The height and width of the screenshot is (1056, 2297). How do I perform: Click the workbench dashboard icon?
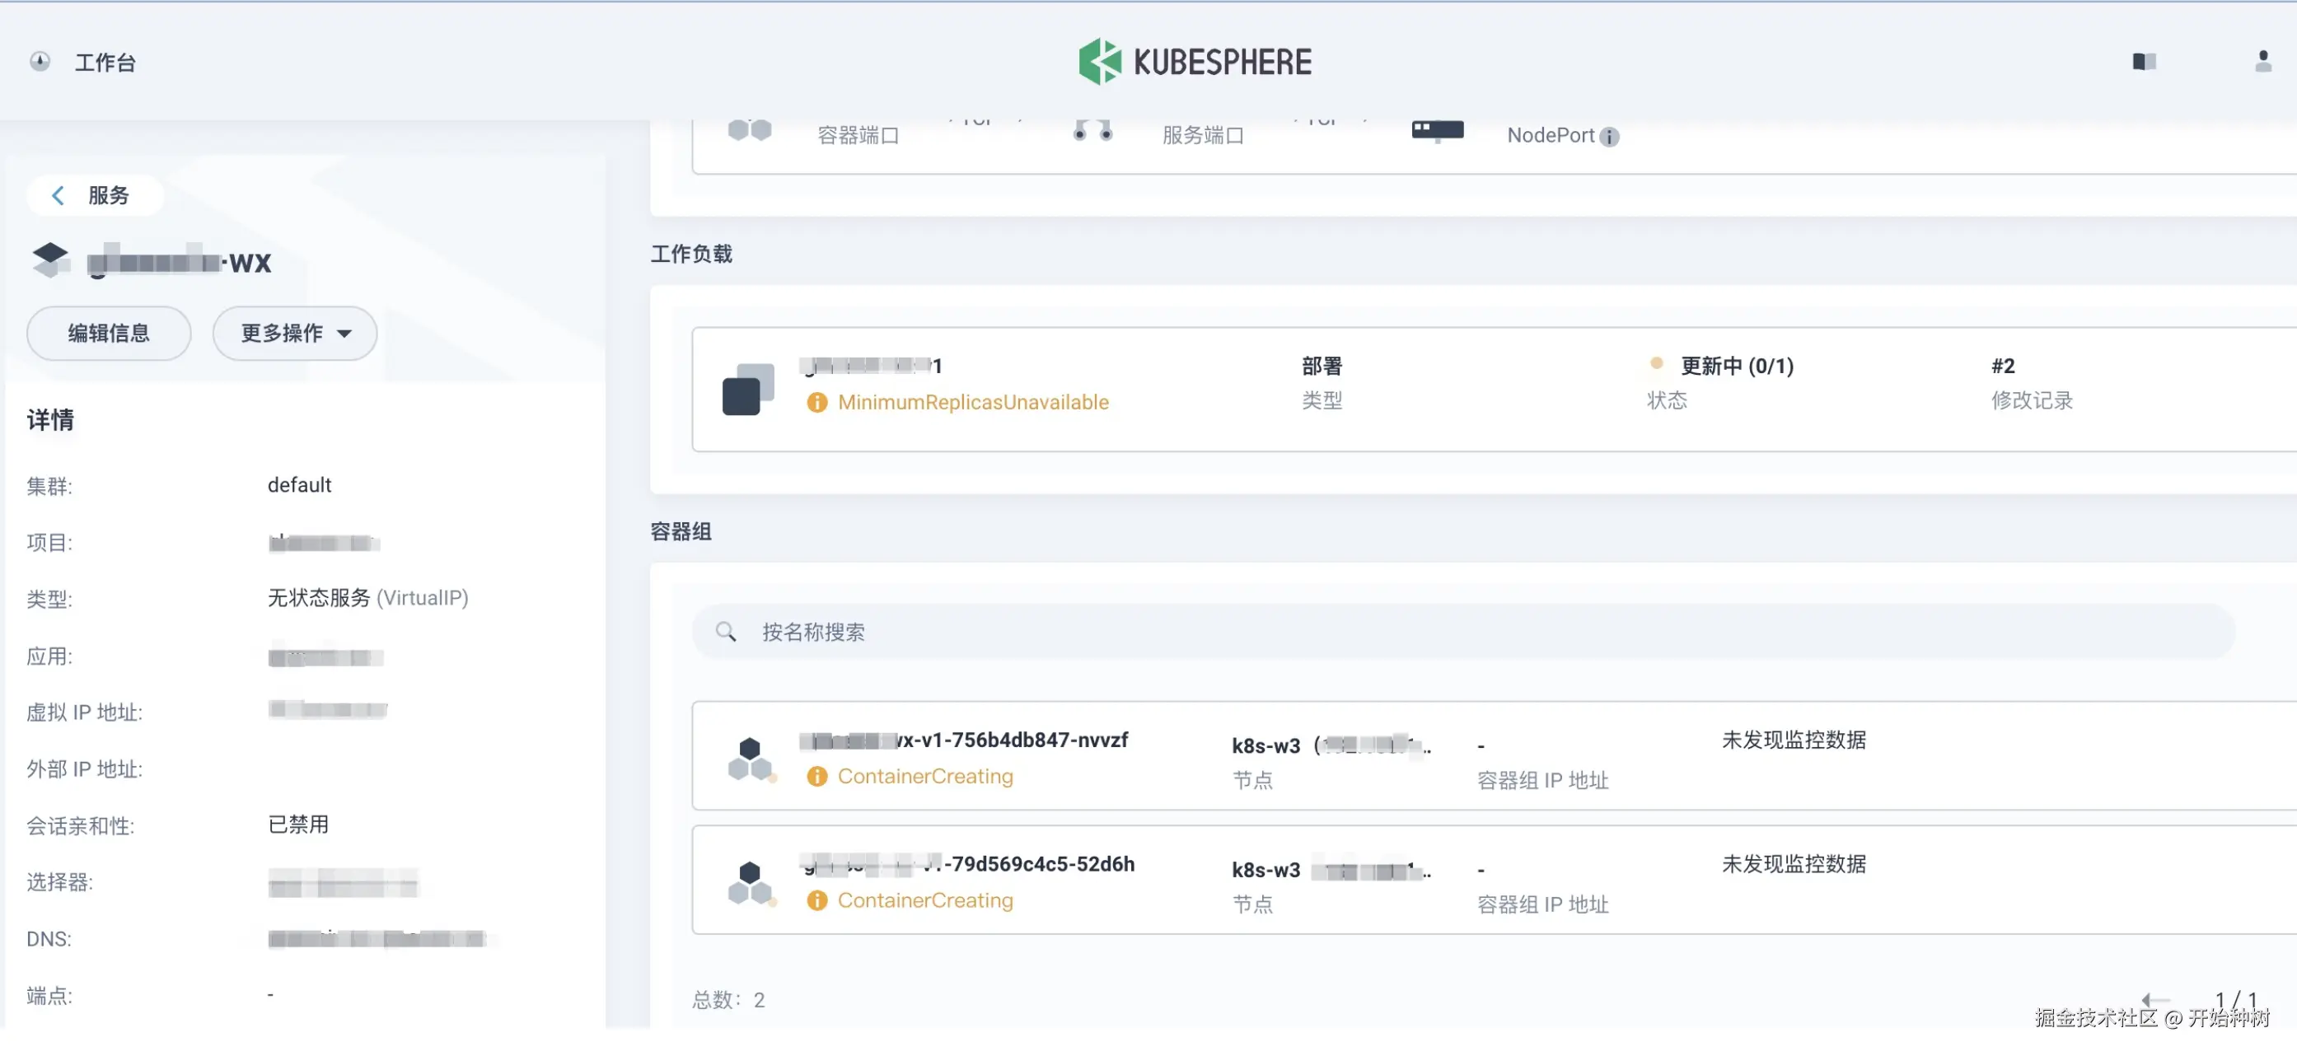tap(40, 62)
